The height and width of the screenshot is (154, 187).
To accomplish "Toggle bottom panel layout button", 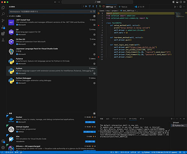I will (x=177, y=2).
